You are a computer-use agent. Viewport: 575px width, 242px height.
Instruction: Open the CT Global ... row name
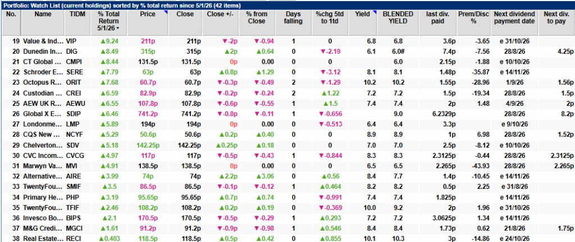44,62
